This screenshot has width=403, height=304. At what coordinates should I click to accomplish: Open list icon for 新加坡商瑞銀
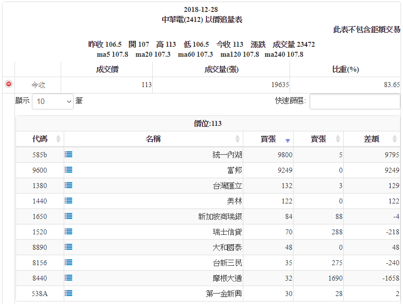(x=69, y=216)
